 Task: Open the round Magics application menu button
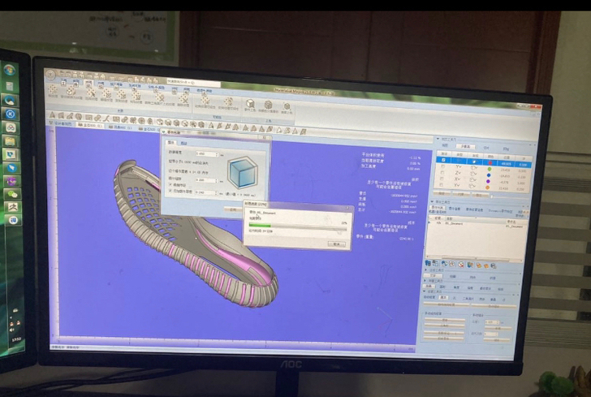(50, 75)
